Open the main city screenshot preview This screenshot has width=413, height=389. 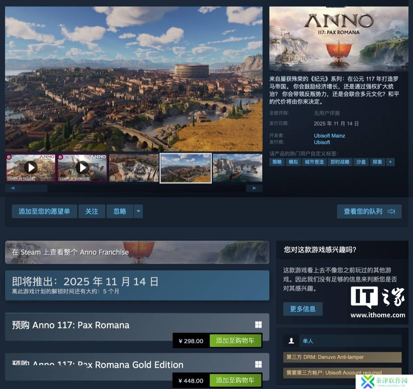click(134, 79)
